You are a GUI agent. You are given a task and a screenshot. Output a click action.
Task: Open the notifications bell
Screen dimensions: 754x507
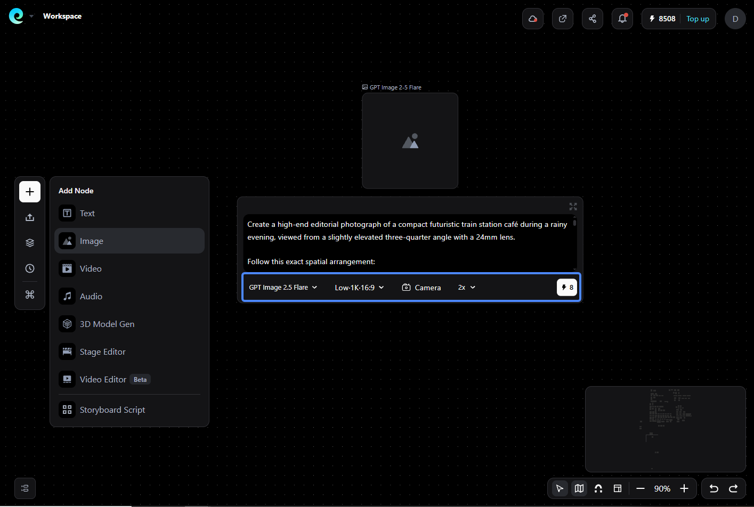[x=622, y=19]
